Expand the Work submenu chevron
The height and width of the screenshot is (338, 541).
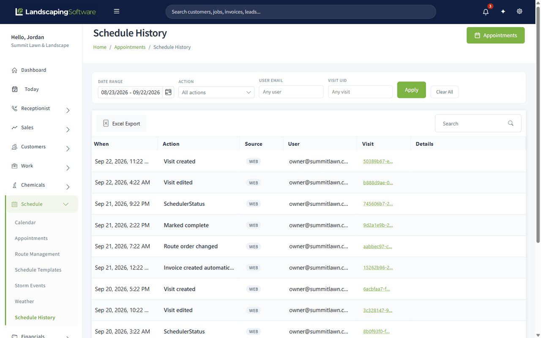(x=68, y=168)
